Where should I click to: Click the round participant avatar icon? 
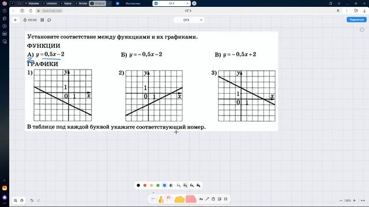point(362,29)
